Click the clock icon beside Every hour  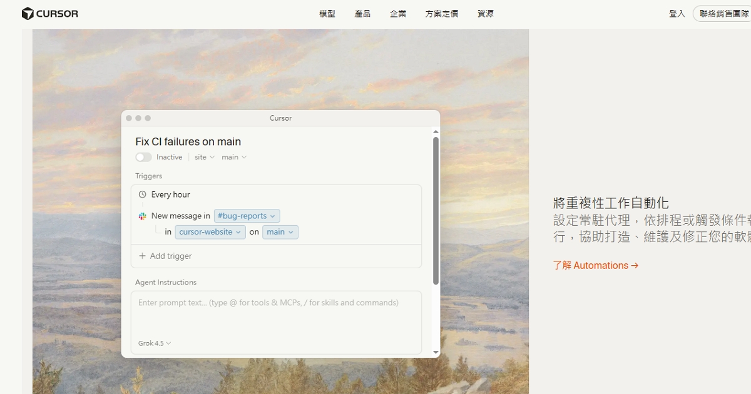(x=143, y=194)
